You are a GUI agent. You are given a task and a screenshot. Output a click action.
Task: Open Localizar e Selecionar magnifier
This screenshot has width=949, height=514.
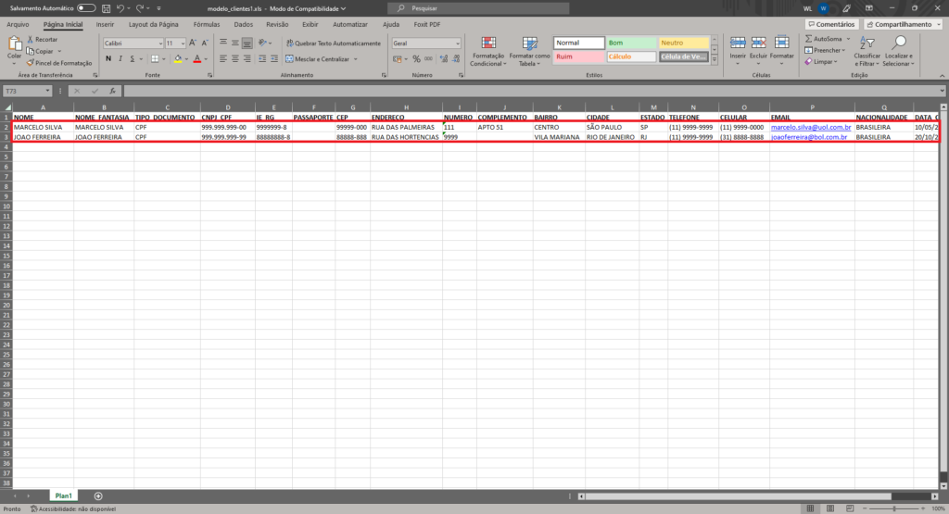point(898,43)
